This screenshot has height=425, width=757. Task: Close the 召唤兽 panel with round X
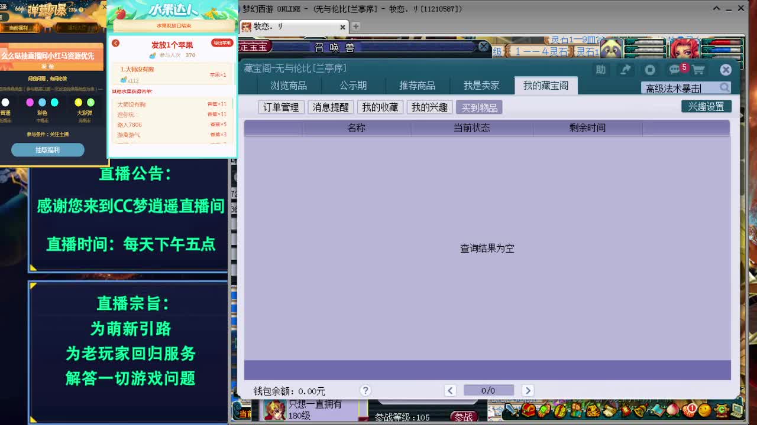click(484, 46)
